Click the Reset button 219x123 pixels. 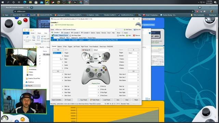pos(136,100)
